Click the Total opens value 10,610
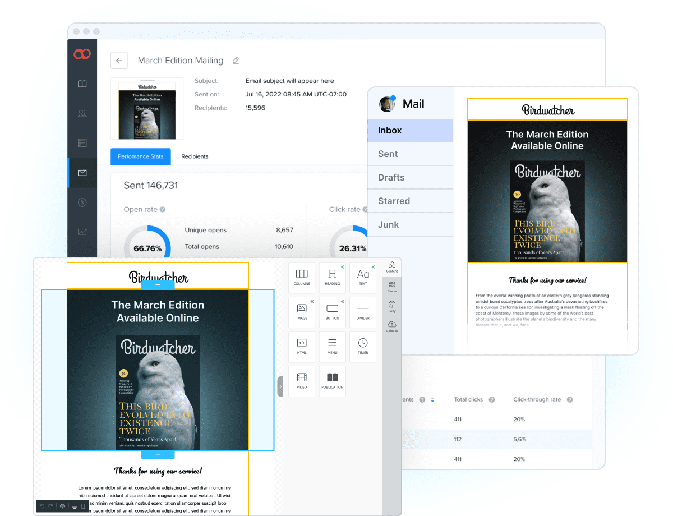Image resolution: width=673 pixels, height=516 pixels. [284, 247]
